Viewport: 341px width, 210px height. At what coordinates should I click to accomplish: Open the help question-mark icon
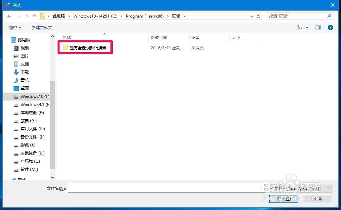tap(330, 27)
